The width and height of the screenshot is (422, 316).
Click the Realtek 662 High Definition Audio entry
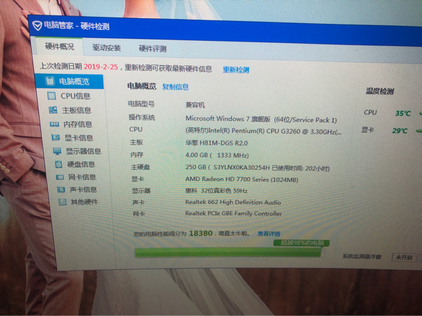[x=233, y=202]
